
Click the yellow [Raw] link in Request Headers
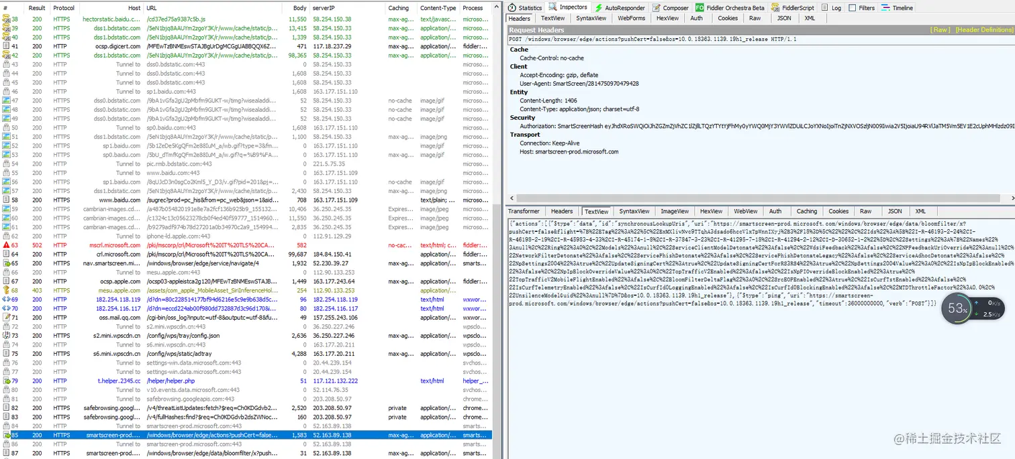[x=940, y=29]
